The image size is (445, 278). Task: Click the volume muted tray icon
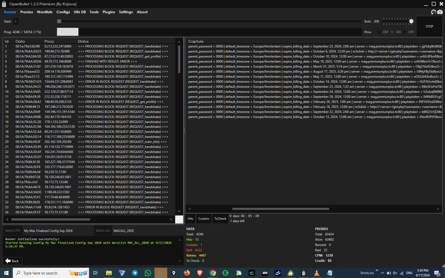[395, 273]
